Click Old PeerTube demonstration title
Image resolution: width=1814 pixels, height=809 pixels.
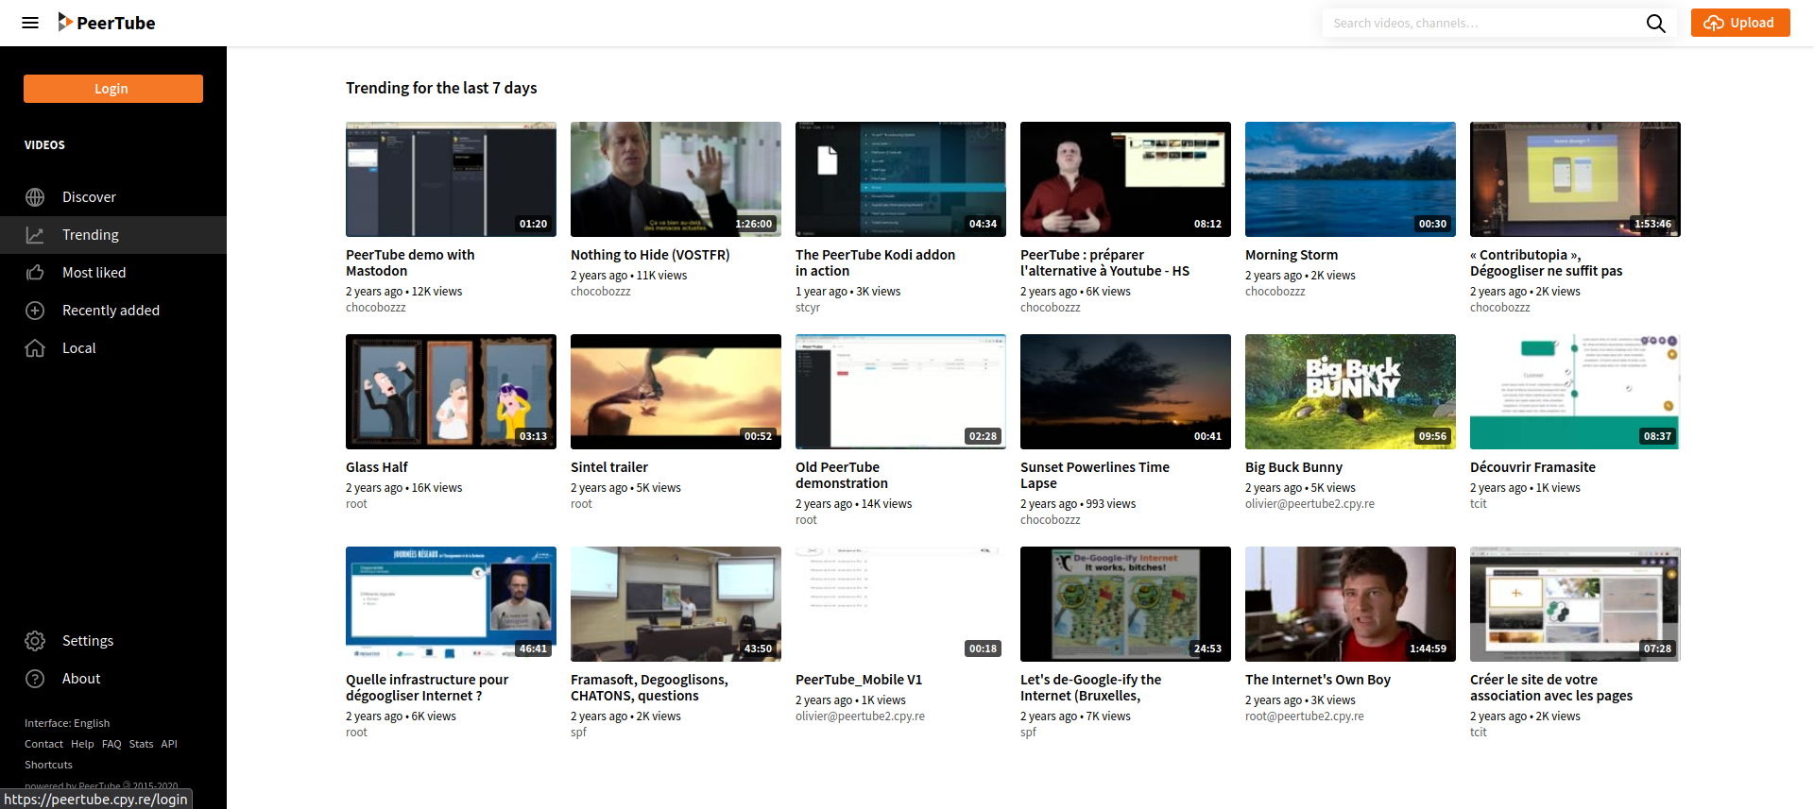842,476
